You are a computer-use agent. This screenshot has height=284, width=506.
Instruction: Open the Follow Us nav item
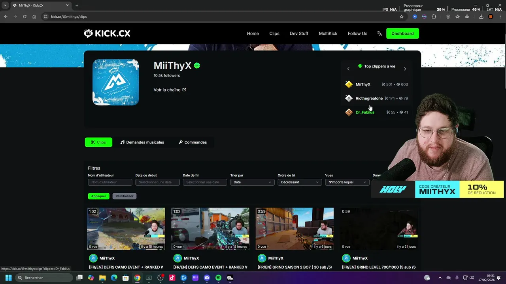357,34
